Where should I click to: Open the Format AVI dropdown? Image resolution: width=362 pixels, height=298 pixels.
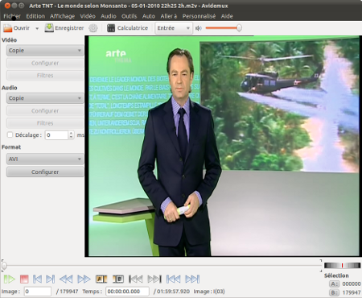(45, 159)
